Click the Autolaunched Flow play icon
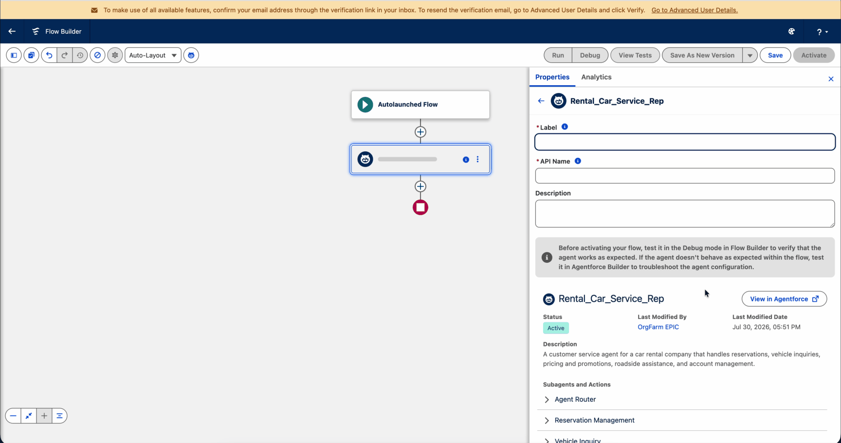The height and width of the screenshot is (443, 841). pos(366,104)
